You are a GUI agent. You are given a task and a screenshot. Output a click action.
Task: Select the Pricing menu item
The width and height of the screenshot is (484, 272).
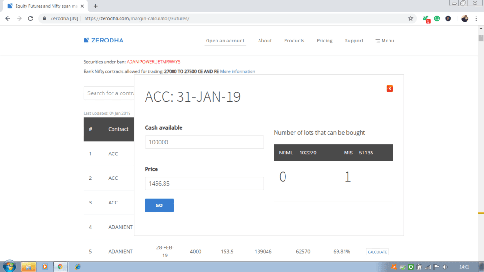(324, 40)
